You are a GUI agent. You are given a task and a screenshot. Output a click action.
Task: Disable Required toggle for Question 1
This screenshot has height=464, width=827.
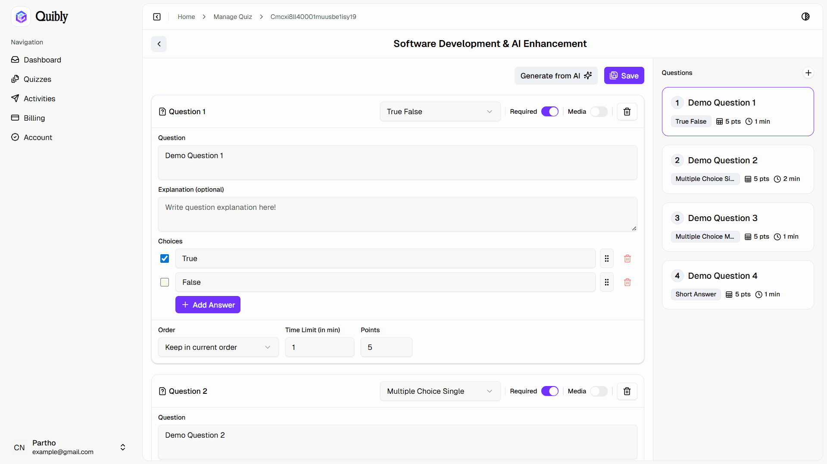[549, 112]
